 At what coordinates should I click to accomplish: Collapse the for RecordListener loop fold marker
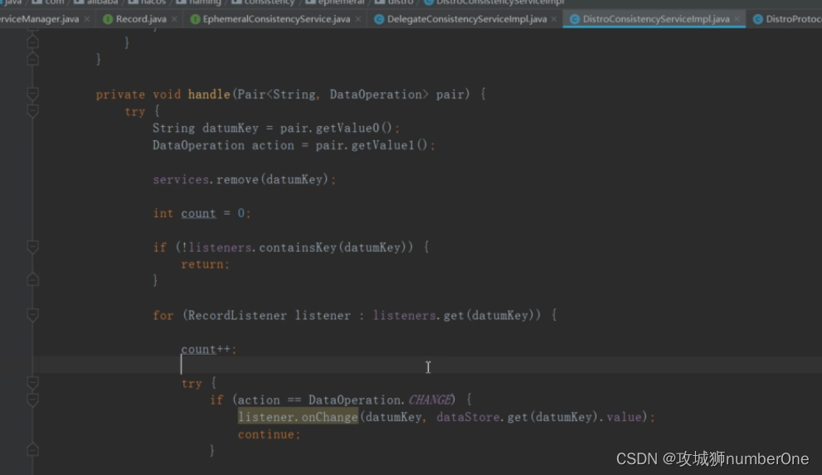point(32,315)
